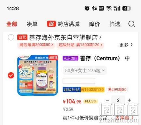Viewport: 141px width, 125px height.
Task: Decrease quantity with the minus button
Action: [107, 100]
